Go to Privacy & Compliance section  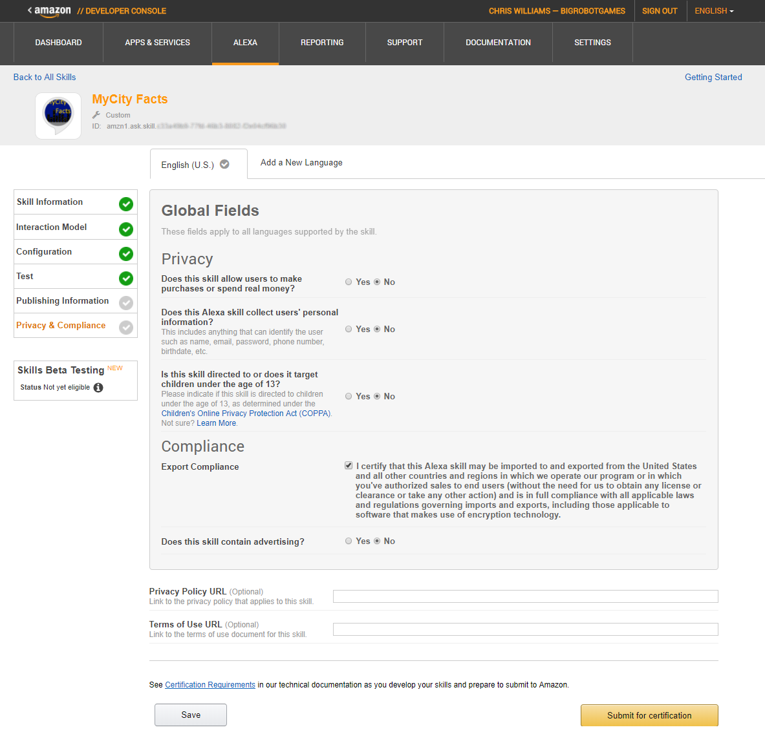coord(76,325)
